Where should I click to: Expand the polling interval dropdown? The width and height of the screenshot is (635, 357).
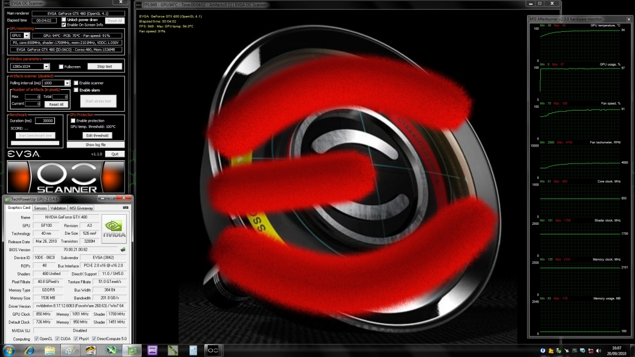pos(67,83)
